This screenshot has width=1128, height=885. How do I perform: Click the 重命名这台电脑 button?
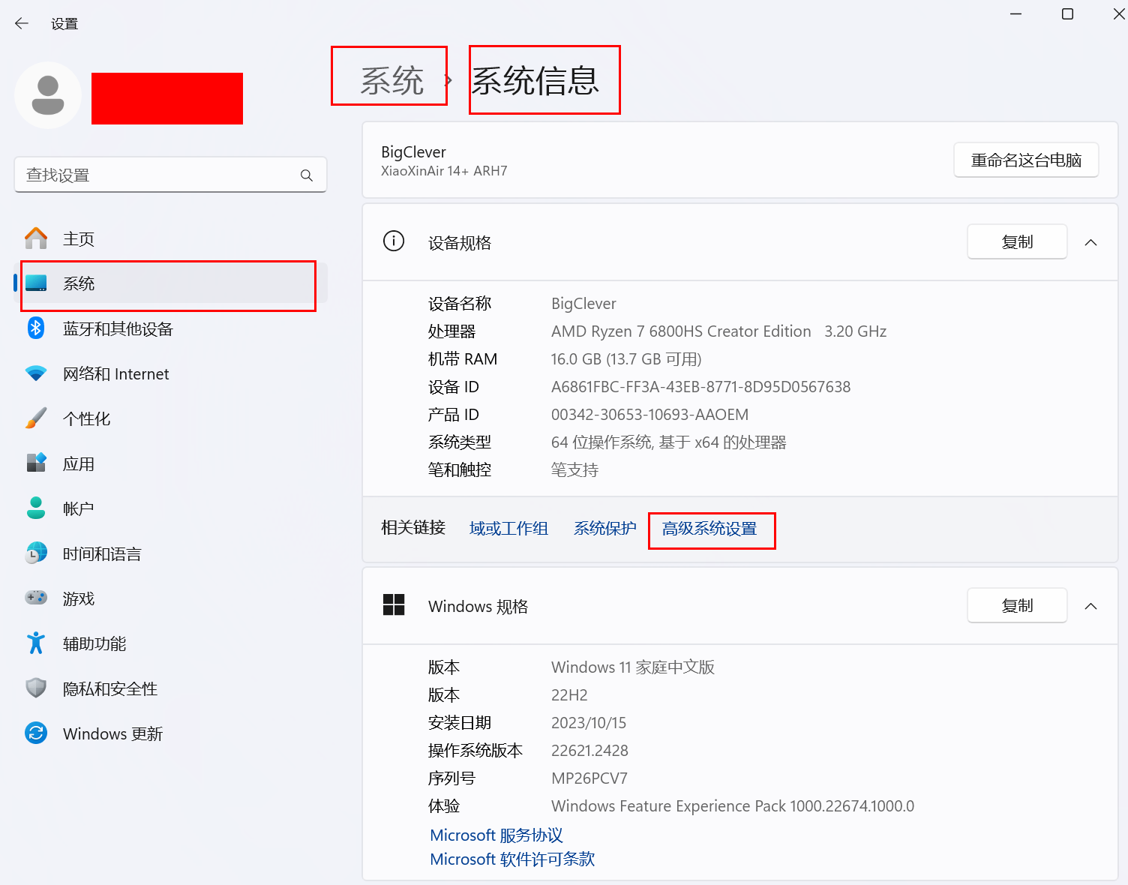click(x=1025, y=160)
